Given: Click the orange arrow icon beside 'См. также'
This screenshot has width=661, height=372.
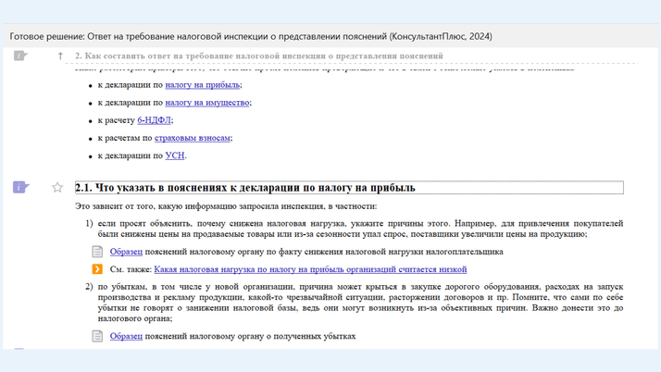Looking at the screenshot, I should 97,268.
